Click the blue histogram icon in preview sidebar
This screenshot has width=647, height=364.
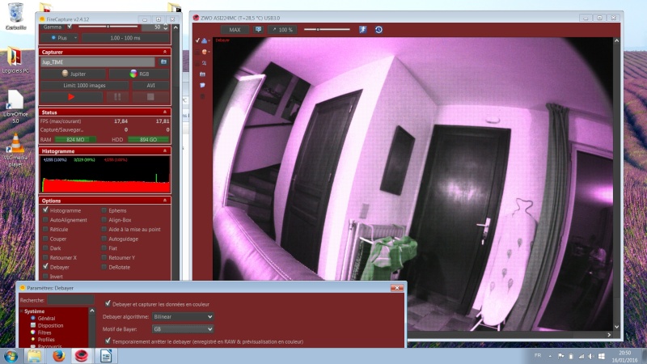point(205,40)
